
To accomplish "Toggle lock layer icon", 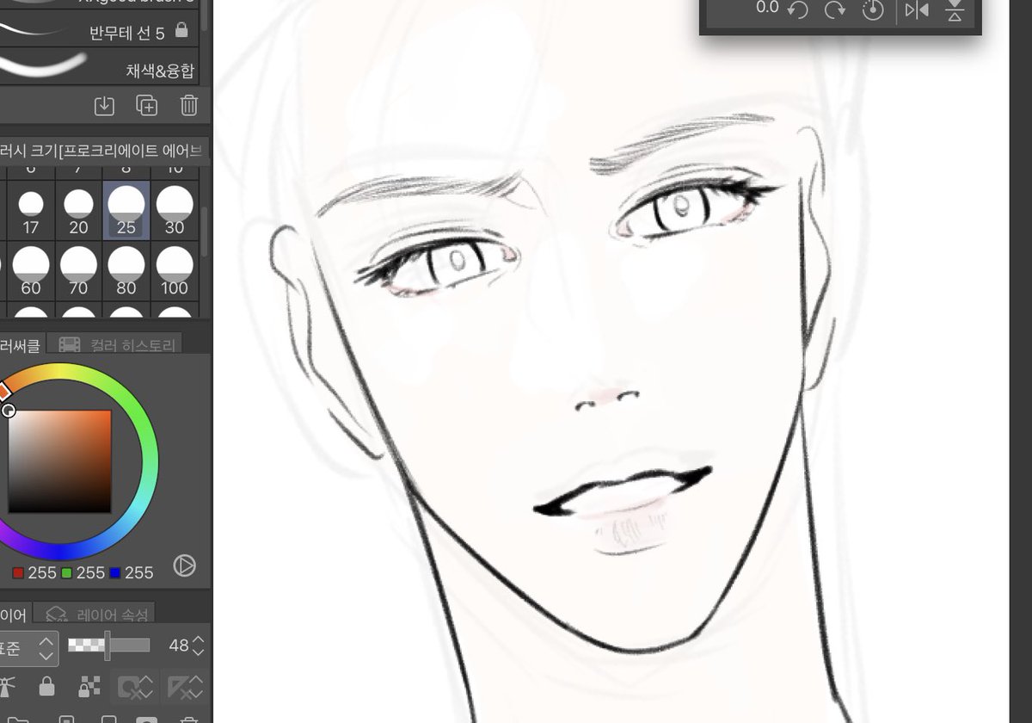I will tap(47, 686).
